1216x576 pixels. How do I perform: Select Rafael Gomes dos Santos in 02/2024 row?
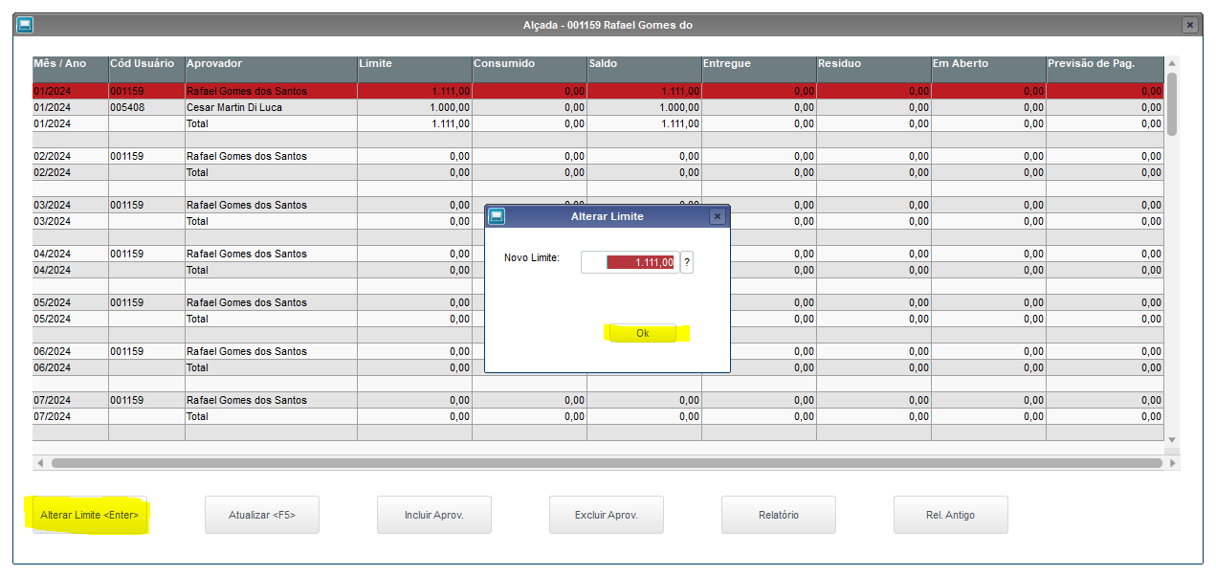598,156
